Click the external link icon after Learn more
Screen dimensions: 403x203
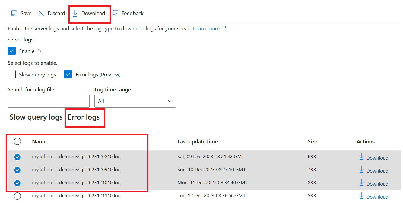223,28
